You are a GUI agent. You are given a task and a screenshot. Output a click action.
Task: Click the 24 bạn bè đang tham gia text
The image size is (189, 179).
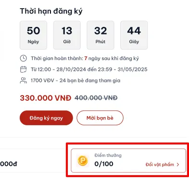(90, 81)
